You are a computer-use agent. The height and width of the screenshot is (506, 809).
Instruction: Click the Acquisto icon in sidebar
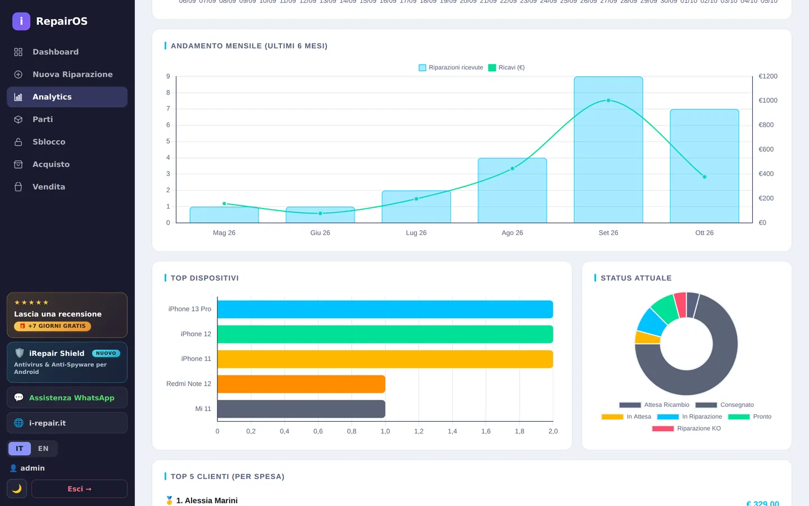coord(18,164)
